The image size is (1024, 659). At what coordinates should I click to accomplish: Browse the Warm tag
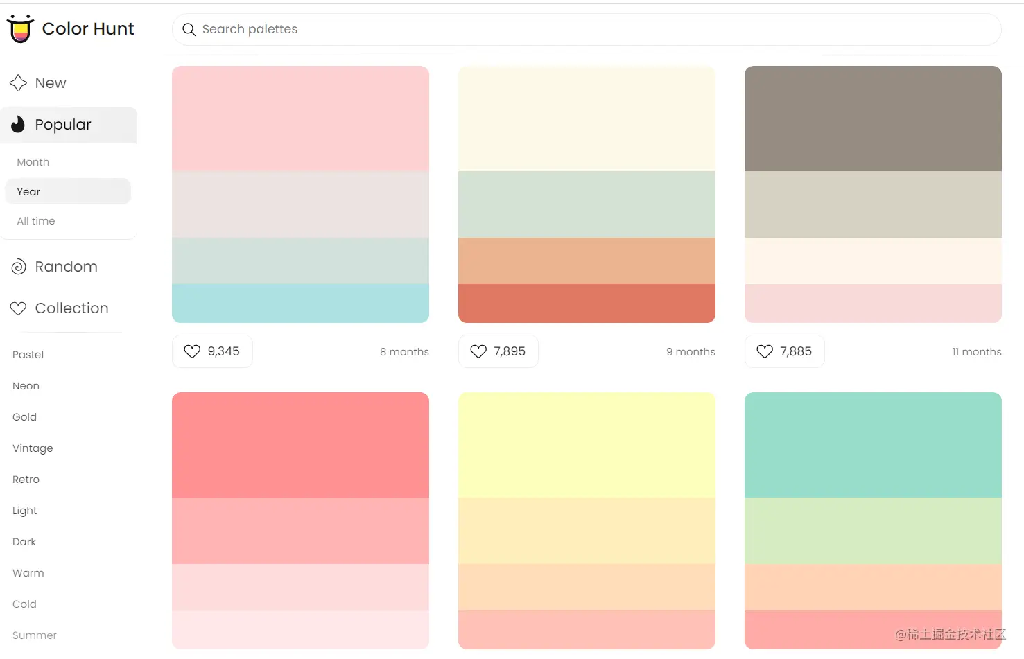pos(28,573)
